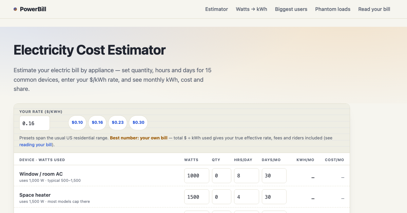
Task: Click the 'Window / room AC' device name
Action: [41, 174]
